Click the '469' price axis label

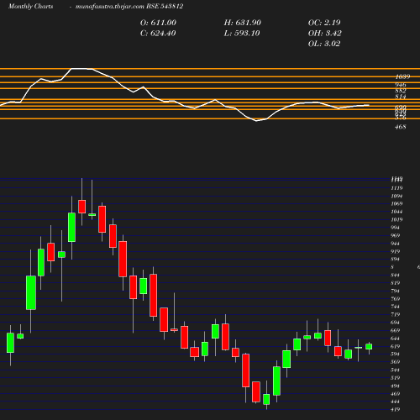(x=396, y=394)
